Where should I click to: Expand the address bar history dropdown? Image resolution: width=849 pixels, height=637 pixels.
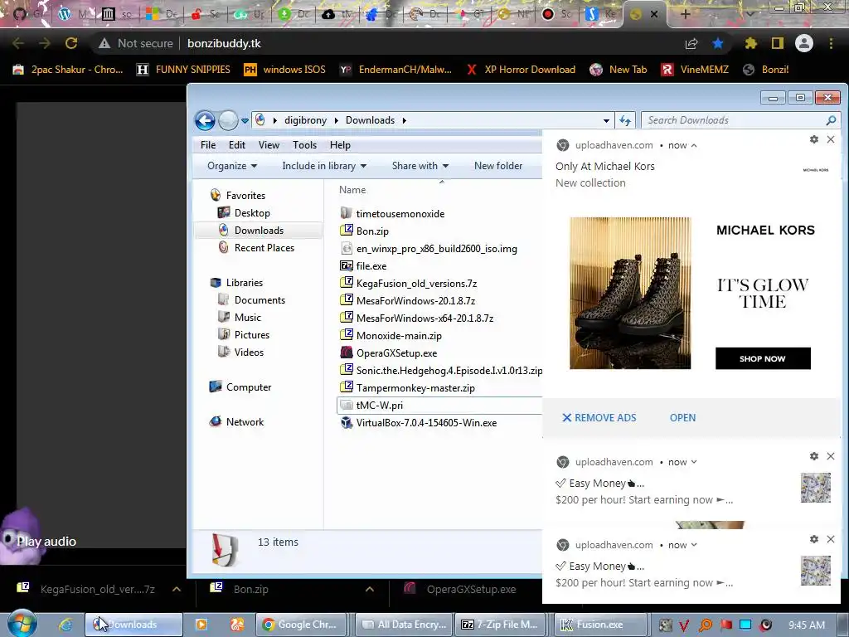606,121
